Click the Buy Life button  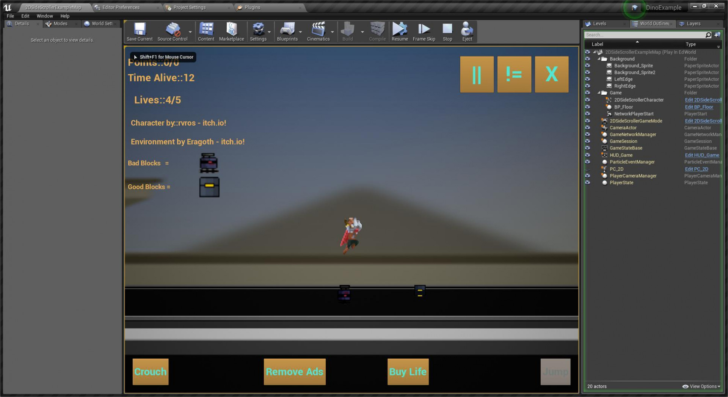point(408,372)
